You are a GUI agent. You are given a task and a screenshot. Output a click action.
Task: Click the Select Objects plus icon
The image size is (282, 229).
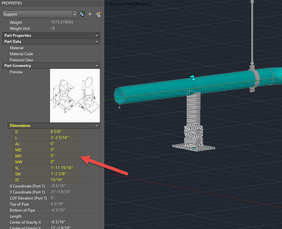tap(82, 14)
